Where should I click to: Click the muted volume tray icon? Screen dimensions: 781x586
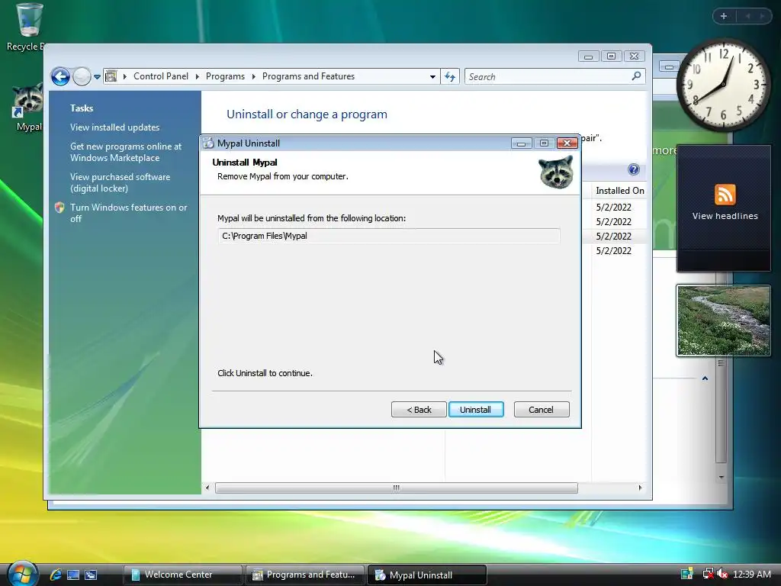pos(722,574)
